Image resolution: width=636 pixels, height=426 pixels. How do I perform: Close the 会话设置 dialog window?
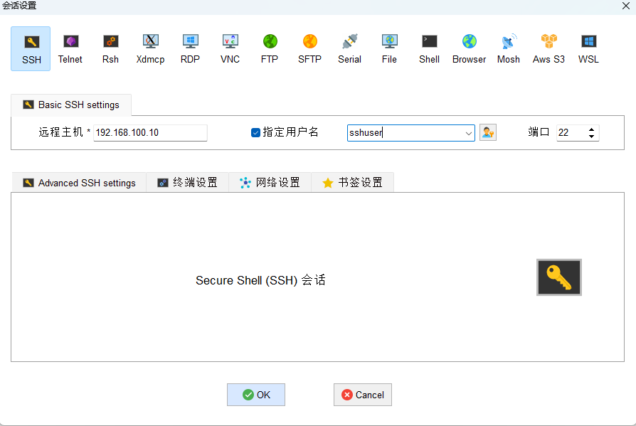pyautogui.click(x=626, y=6)
